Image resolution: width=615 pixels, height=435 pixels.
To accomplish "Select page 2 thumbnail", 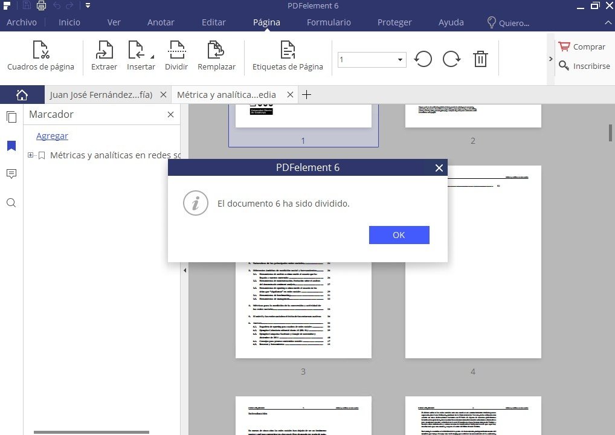I will click(x=473, y=116).
